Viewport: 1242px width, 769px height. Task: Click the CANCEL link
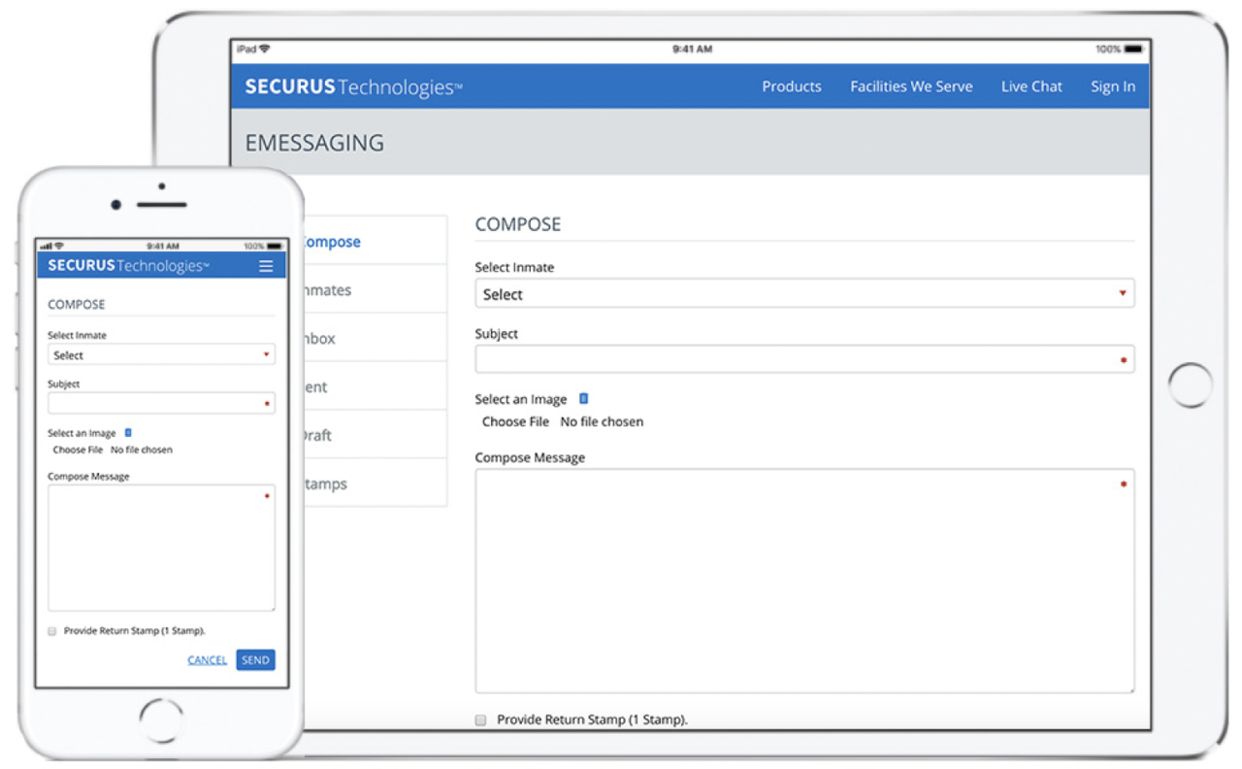207,659
